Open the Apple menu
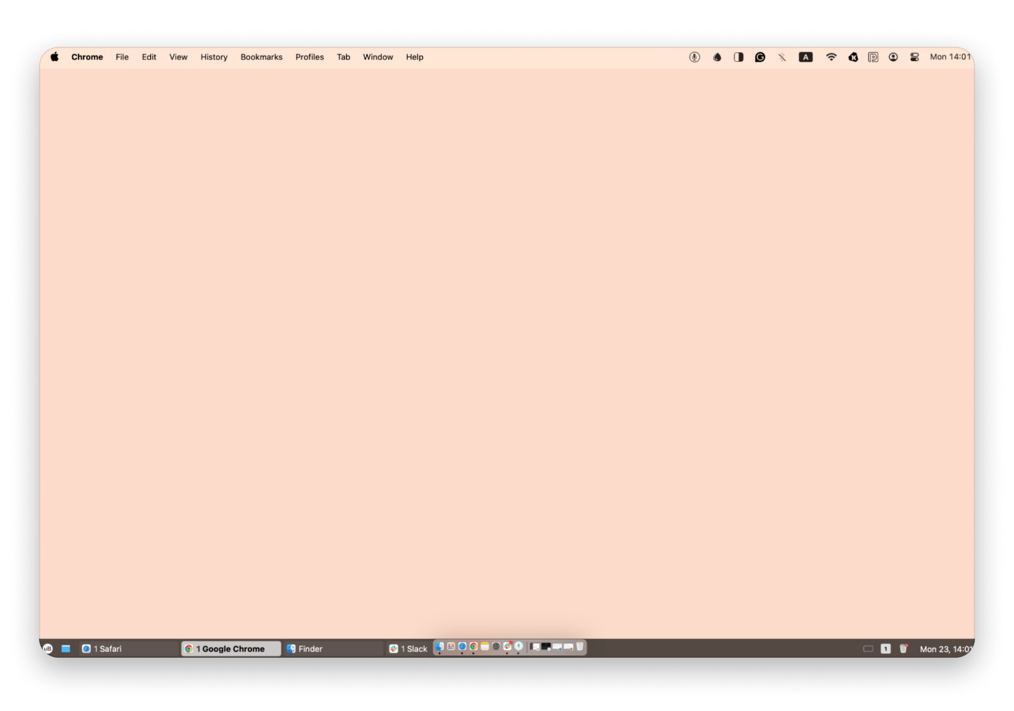 tap(55, 57)
